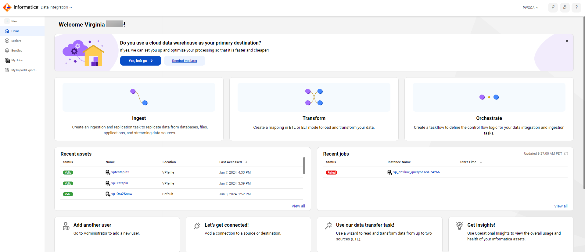
Task: Click the Recent assets vertical scrollbar
Action: point(304,166)
